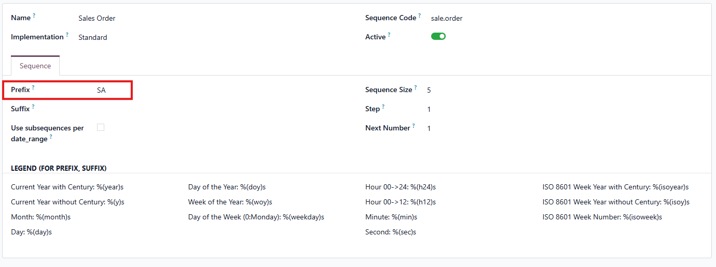The image size is (716, 267).
Task: Click the help icon next to Name
Action: click(x=34, y=16)
